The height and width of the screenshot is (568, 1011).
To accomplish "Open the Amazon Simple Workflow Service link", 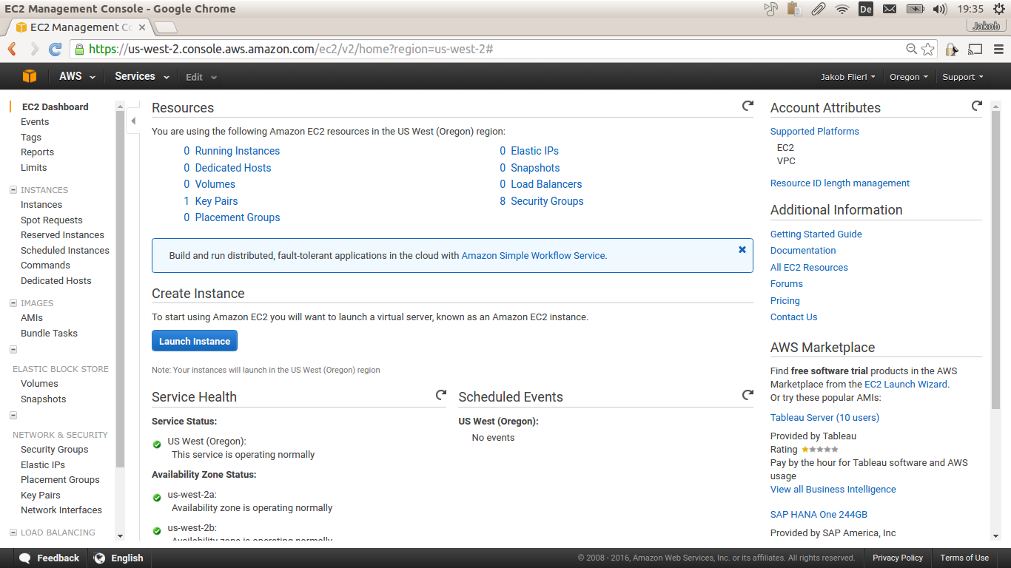I will click(x=533, y=256).
